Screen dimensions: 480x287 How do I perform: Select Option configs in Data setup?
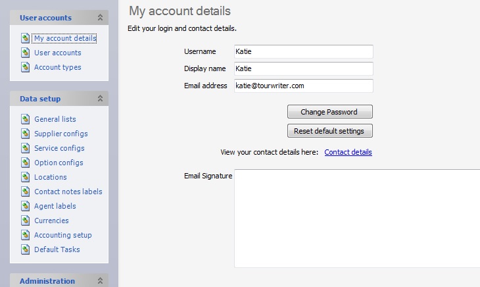(x=59, y=163)
